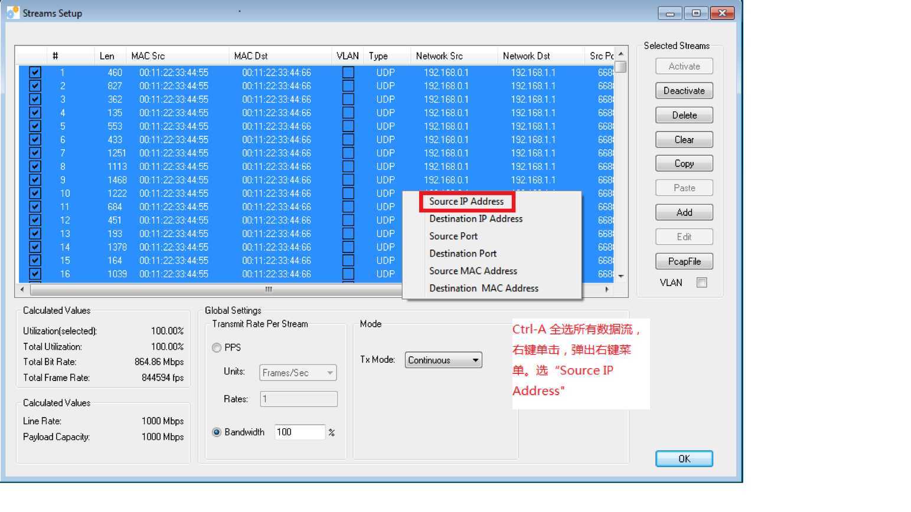Click the stream list scroll-up arrow

(620, 54)
